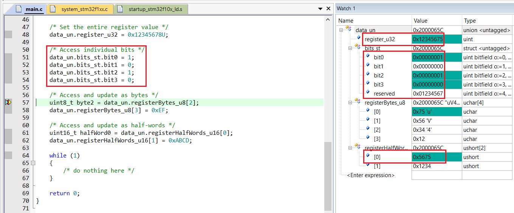
Task: Click the Value column header
Action: pos(437,21)
